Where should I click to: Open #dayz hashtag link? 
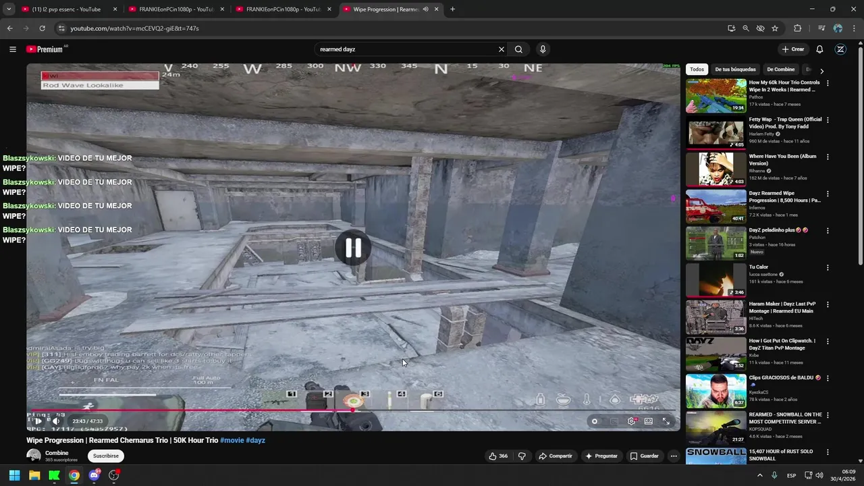pos(256,441)
